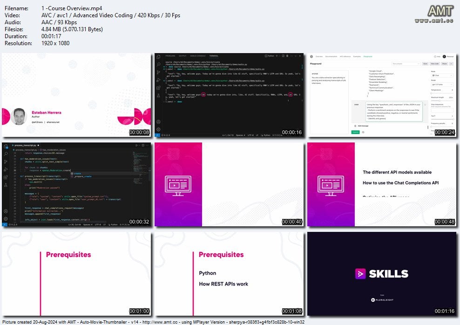Click Save button in Playground thumbnail

point(425,64)
